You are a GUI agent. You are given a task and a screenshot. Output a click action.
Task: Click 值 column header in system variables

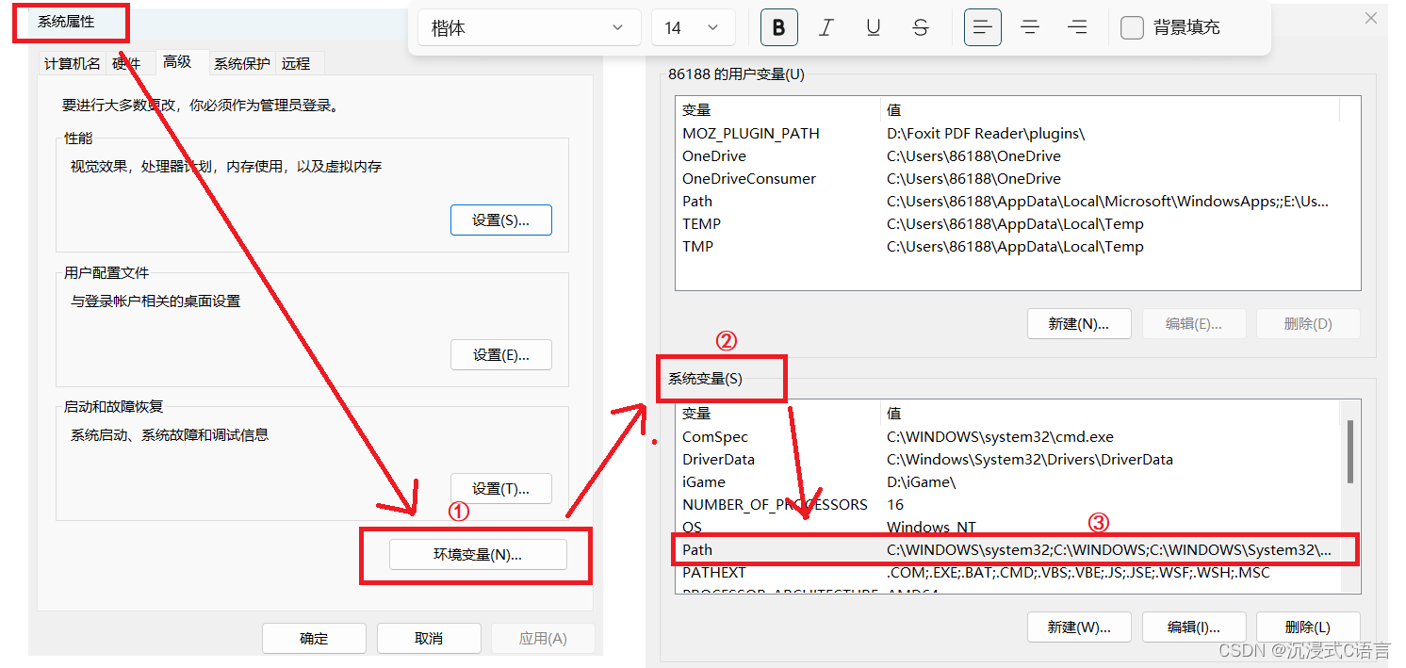tap(1110, 413)
